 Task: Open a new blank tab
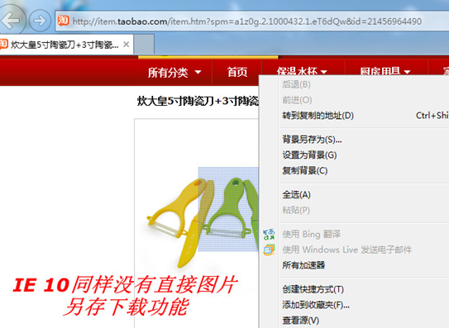[x=144, y=45]
